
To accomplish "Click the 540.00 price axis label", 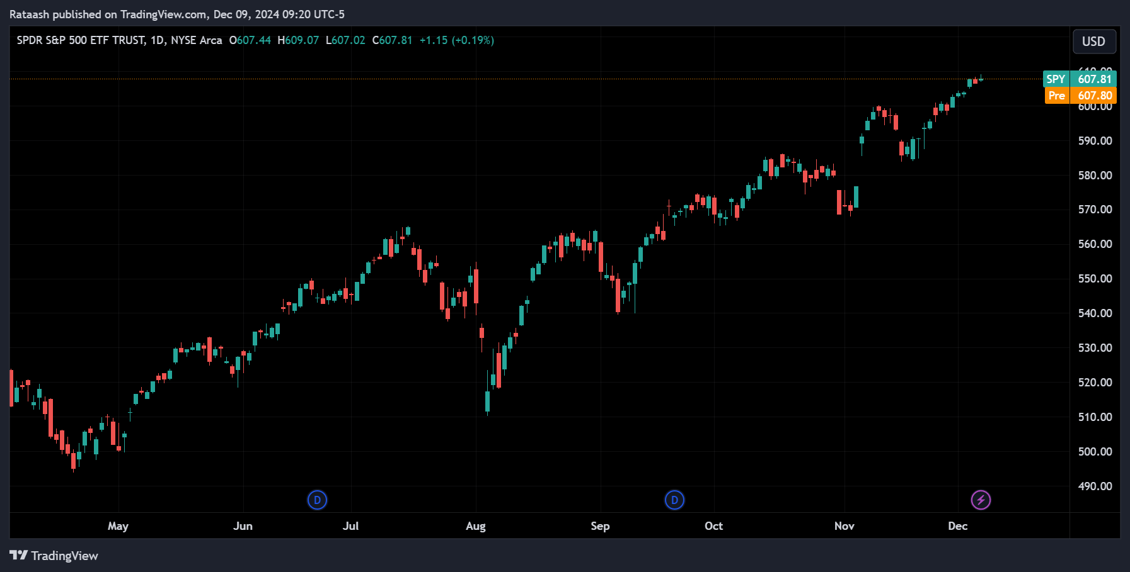I will tap(1095, 313).
